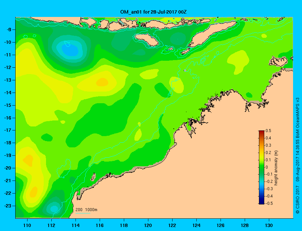The width and height of the screenshot is (302, 231).
Task: Click the 116 longitude axis label
Action: (100, 225)
